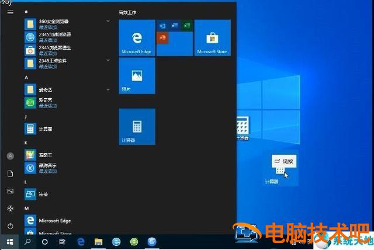Open File Explorer from taskbar
Image resolution: width=374 pixels, height=250 pixels.
[98, 242]
